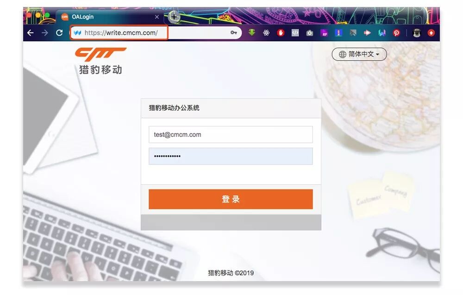Click the Pinterest extension icon

[x=396, y=33]
